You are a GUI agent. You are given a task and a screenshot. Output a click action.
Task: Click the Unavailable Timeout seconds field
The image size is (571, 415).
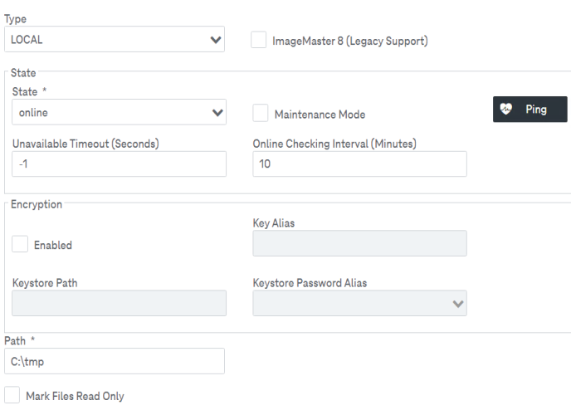tap(119, 164)
